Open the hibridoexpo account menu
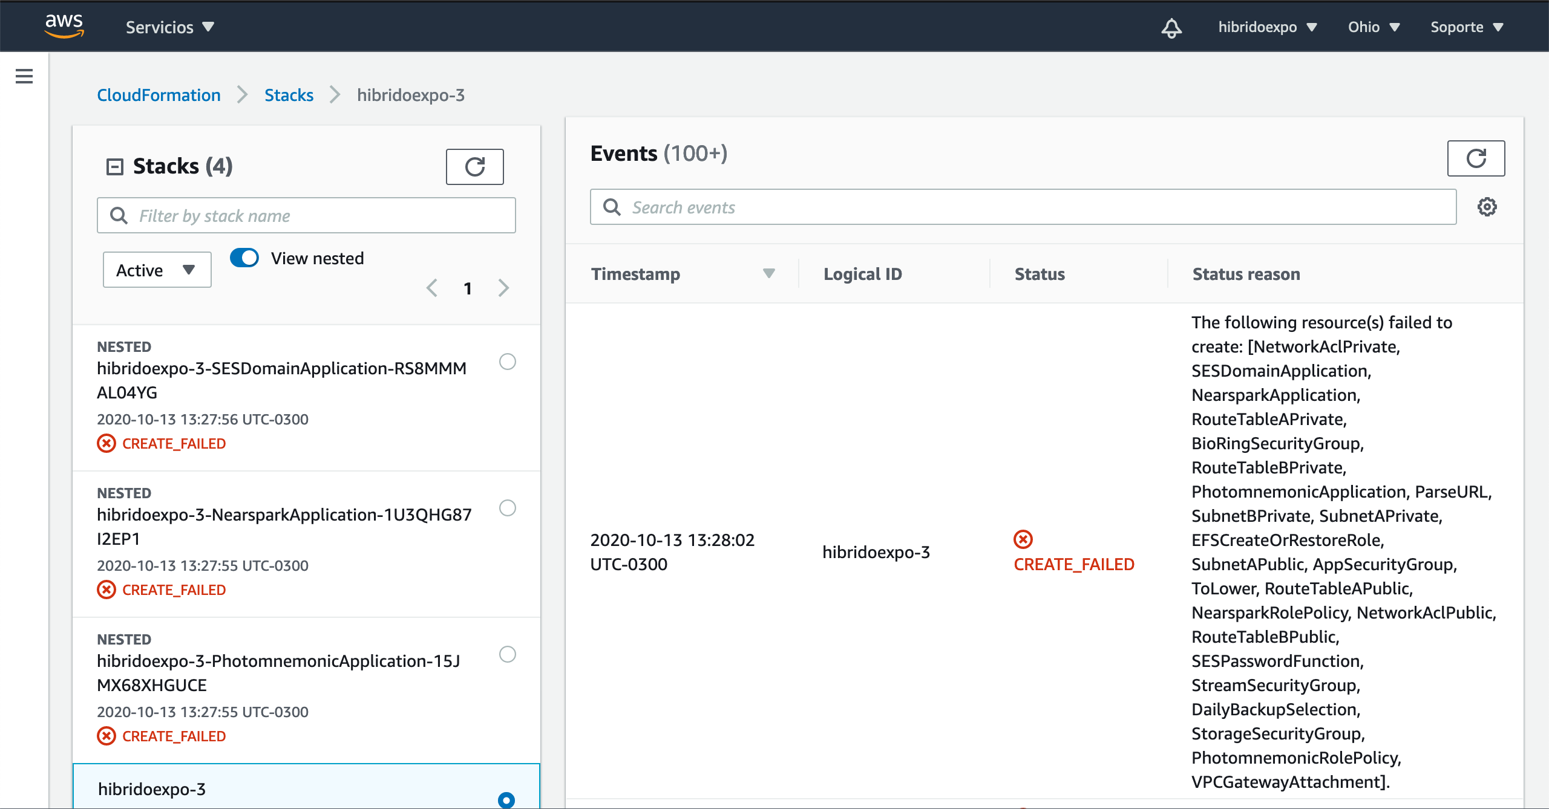This screenshot has width=1549, height=809. tap(1268, 27)
